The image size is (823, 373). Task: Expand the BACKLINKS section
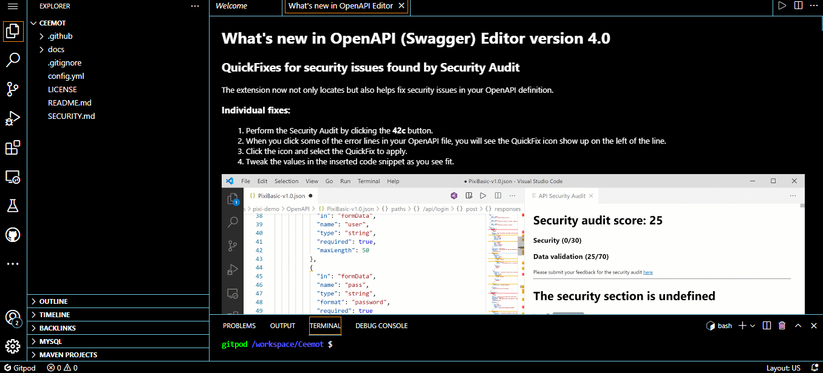[118, 328]
